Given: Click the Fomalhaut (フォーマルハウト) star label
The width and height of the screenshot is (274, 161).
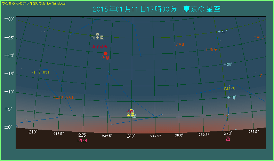Looking at the screenshot, I should [x=41, y=72].
